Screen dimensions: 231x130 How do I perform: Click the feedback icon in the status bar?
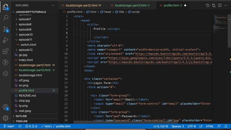click(219, 126)
